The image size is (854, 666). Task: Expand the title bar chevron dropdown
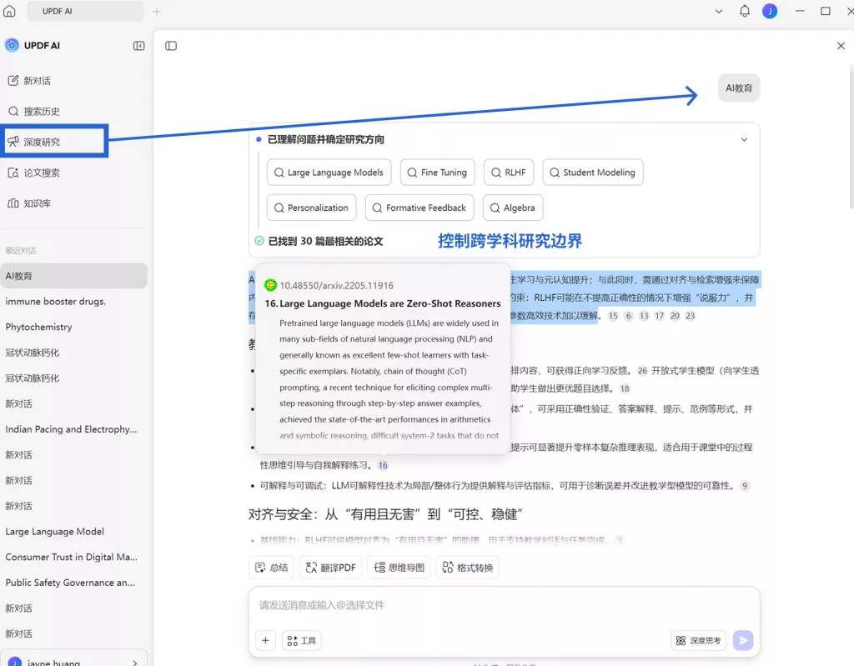click(719, 11)
